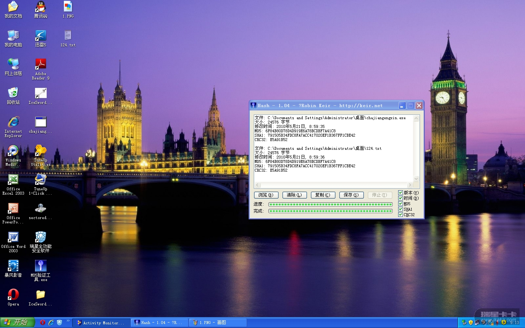Viewport: 525px width, 328px height.
Task: Select the MD5验证工具.exe desktop icon
Action: 40,271
